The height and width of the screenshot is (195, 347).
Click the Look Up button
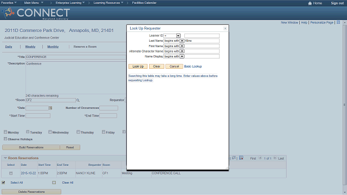(138, 66)
